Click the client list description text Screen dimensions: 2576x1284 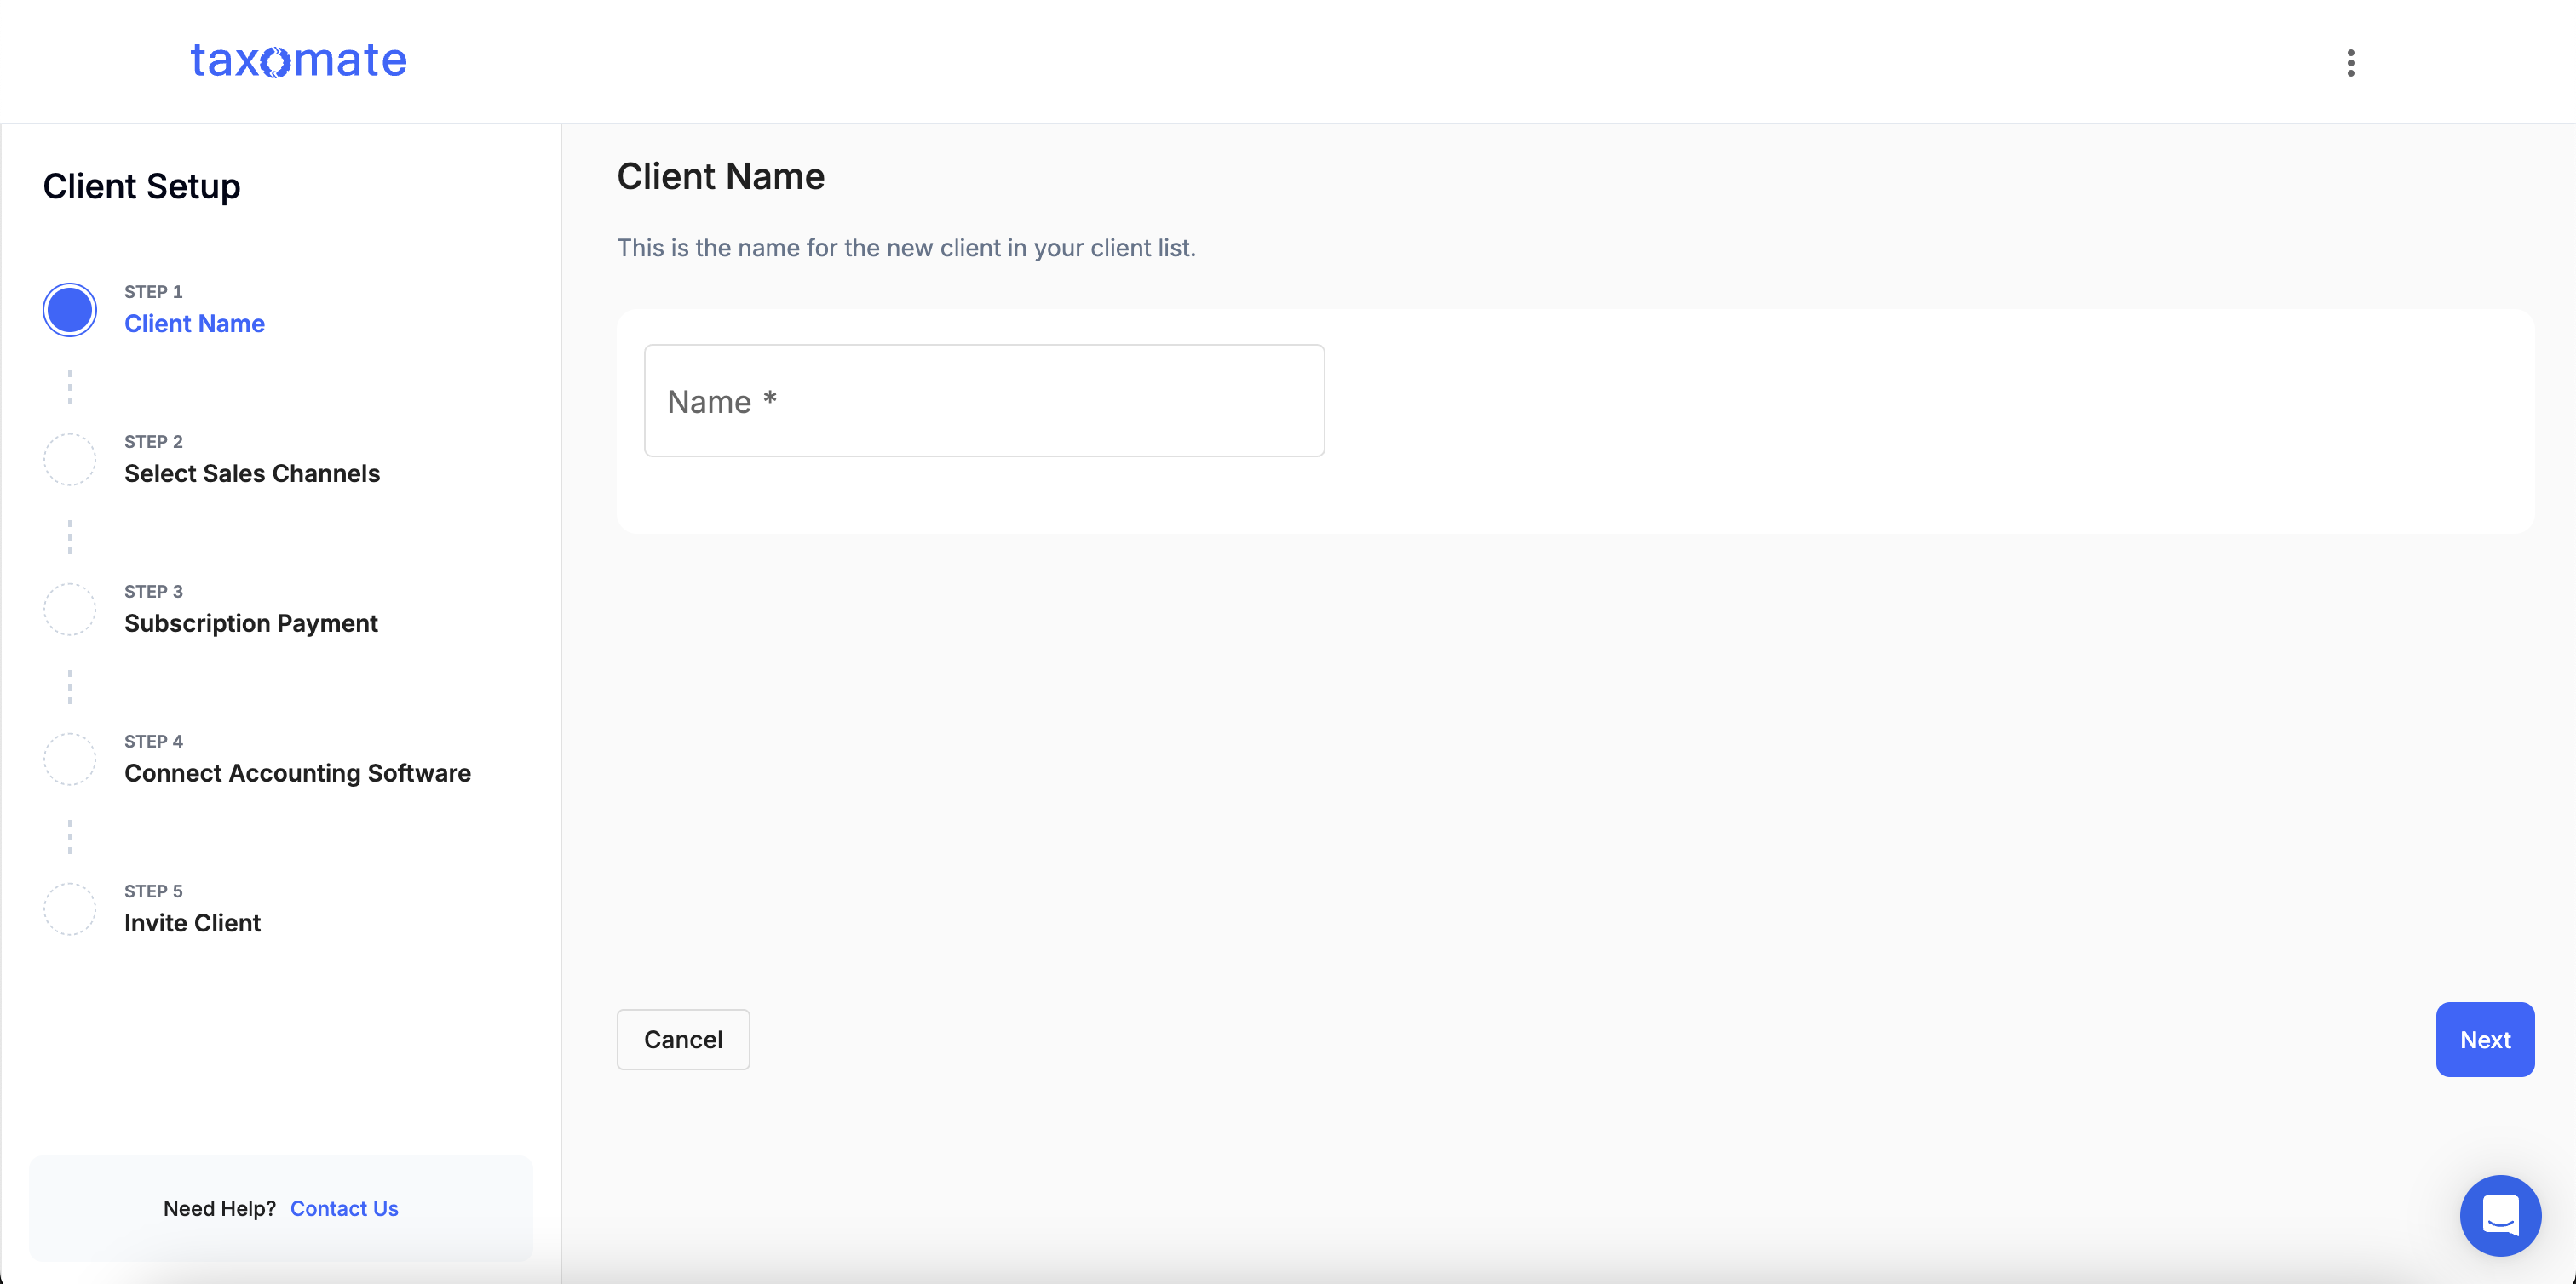click(x=906, y=248)
